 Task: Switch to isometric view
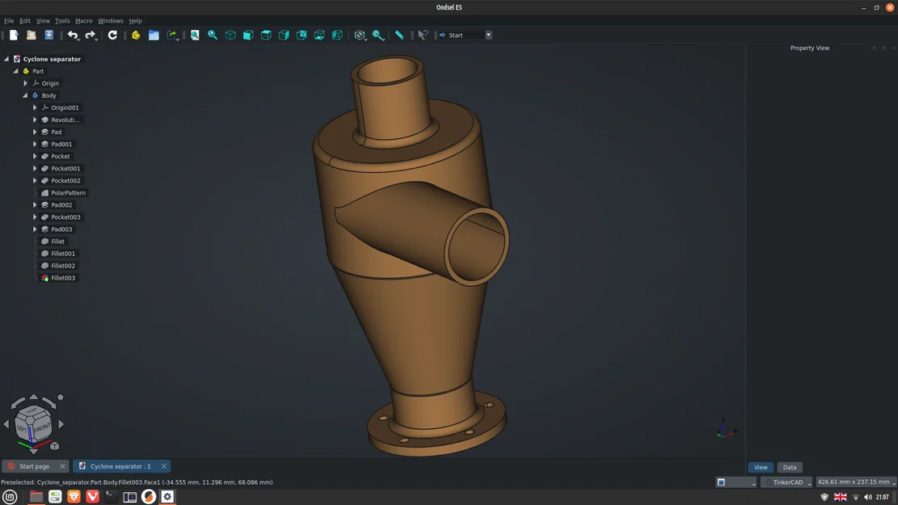pos(230,35)
